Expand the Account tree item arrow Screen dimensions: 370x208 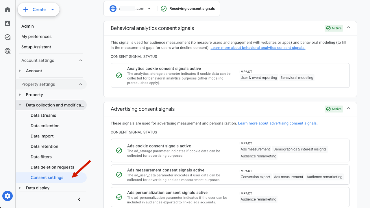coord(20,71)
